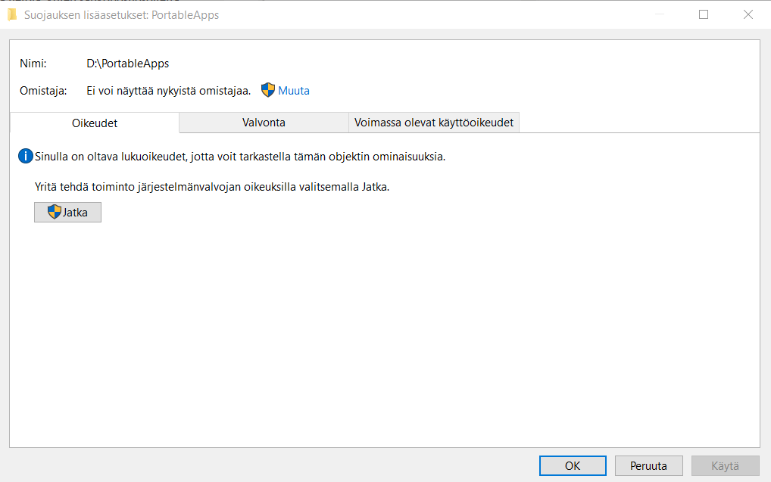Click the shield icon beside Muuta
The image size is (771, 482).
[x=268, y=90]
